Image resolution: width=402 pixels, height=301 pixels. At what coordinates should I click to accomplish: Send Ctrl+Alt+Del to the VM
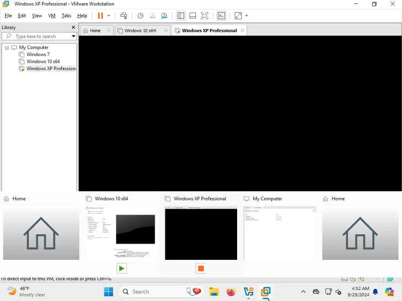point(124,16)
